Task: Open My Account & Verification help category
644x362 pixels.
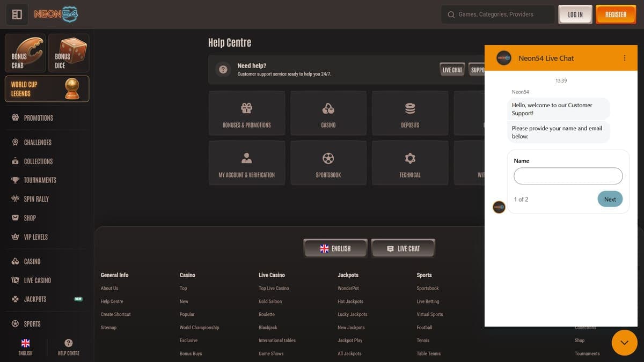Action: [247, 163]
